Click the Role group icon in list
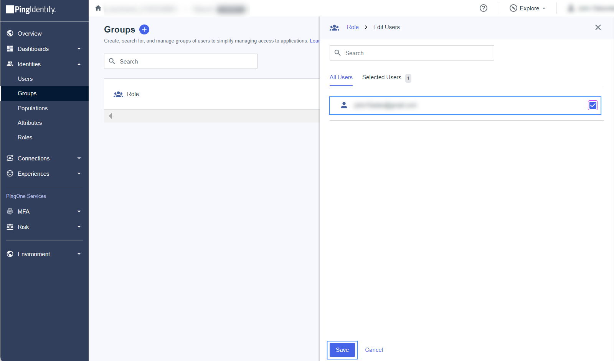614x361 pixels. coord(118,94)
